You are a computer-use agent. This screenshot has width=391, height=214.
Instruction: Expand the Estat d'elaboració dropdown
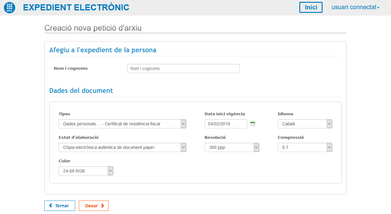(x=122, y=147)
